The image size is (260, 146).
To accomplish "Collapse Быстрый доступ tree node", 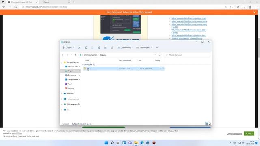I will [x=62, y=62].
